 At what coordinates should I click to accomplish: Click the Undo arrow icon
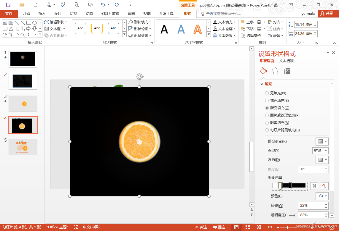click(x=103, y=5)
